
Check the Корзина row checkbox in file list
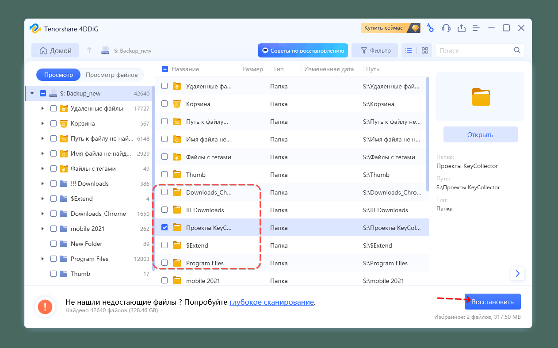164,103
